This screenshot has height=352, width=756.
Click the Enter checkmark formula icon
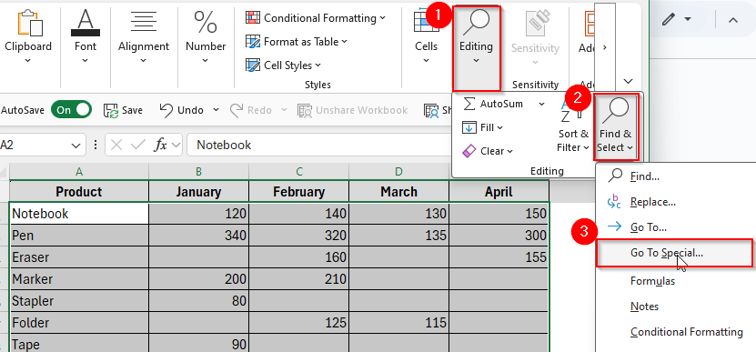[139, 146]
